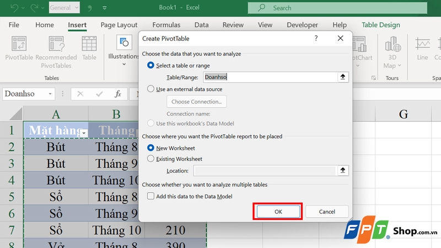The height and width of the screenshot is (248, 441).
Task: Insert a Line sparkline
Action: [422, 48]
